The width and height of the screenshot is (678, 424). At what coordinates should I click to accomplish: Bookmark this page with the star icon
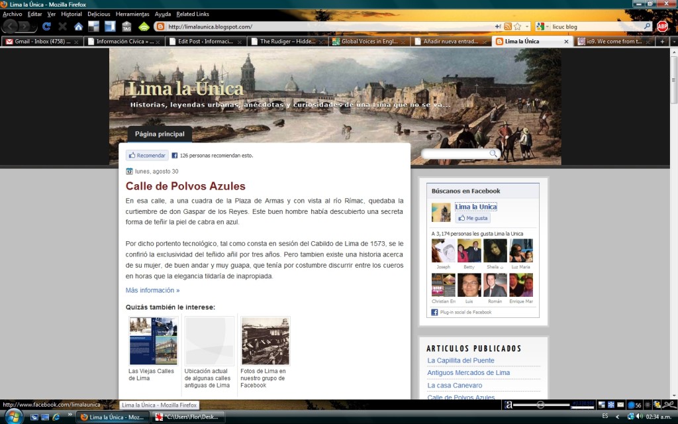tap(517, 26)
